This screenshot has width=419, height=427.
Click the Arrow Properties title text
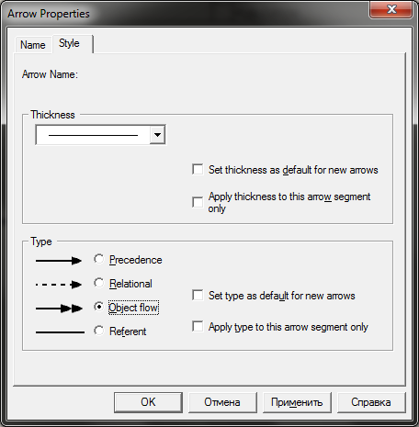click(49, 14)
